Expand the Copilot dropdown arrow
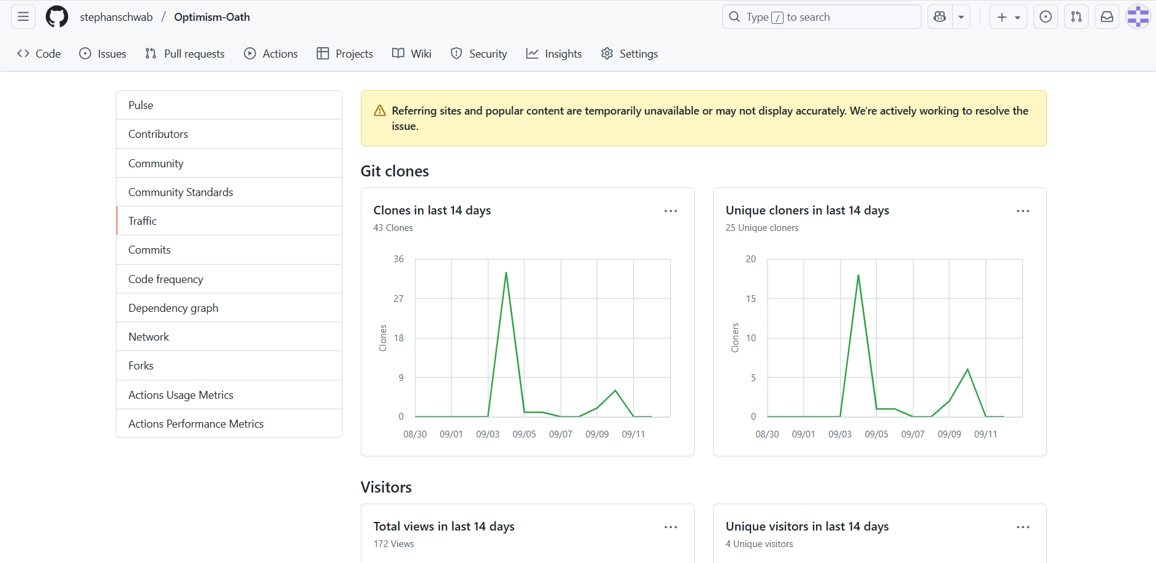1156x563 pixels. (x=961, y=17)
